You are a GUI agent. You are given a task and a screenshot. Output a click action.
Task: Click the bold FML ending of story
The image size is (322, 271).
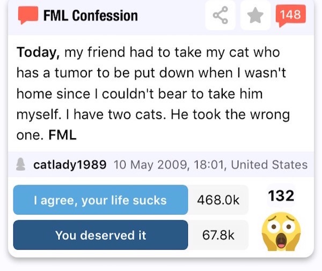point(62,135)
